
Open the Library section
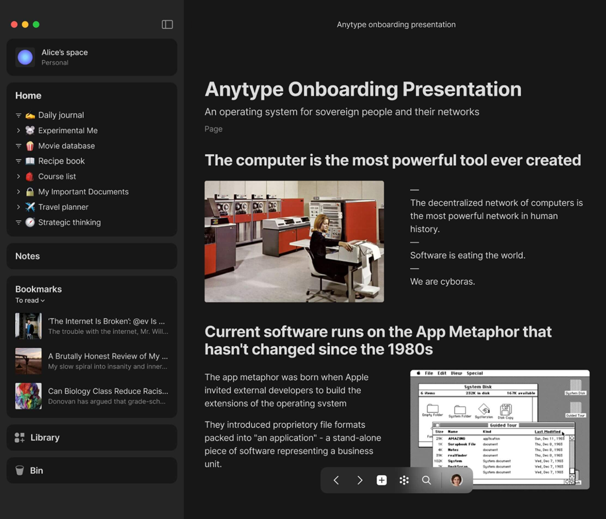coord(92,437)
